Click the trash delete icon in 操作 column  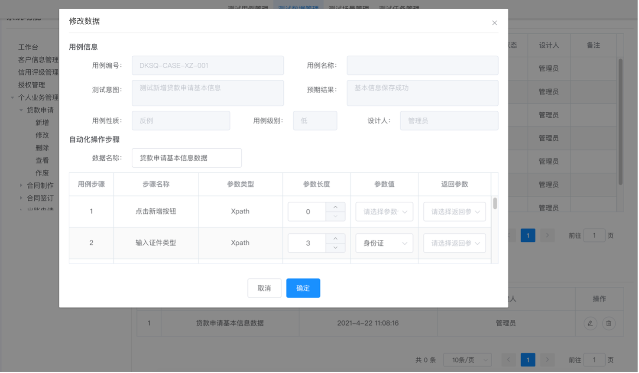[x=609, y=323]
